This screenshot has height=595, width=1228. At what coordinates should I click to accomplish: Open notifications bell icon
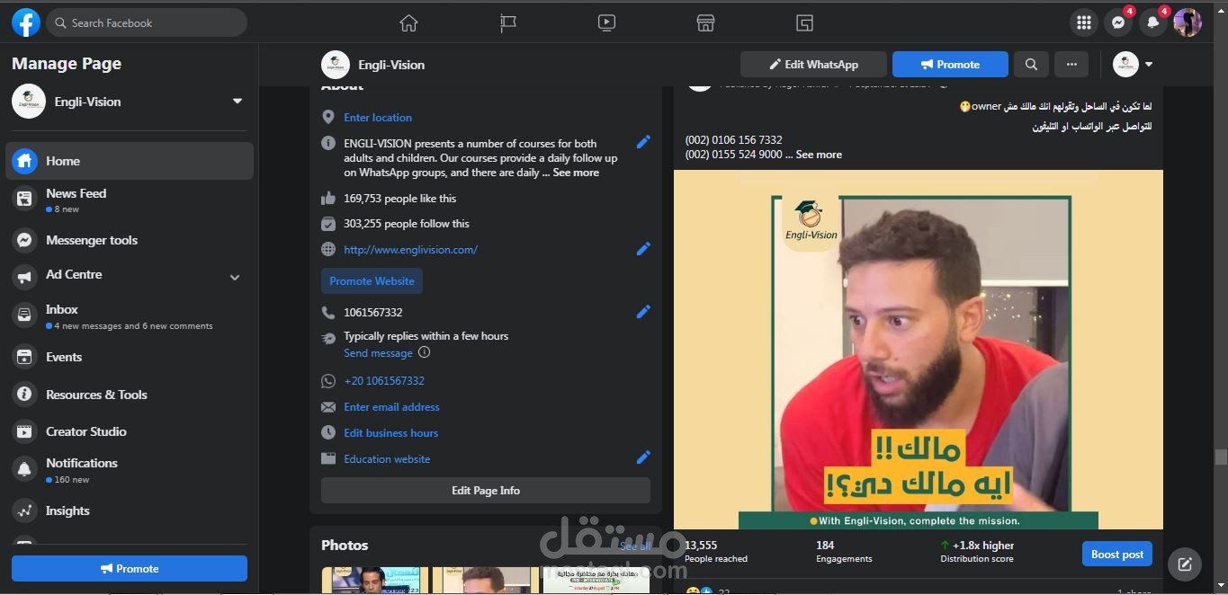pyautogui.click(x=1152, y=22)
